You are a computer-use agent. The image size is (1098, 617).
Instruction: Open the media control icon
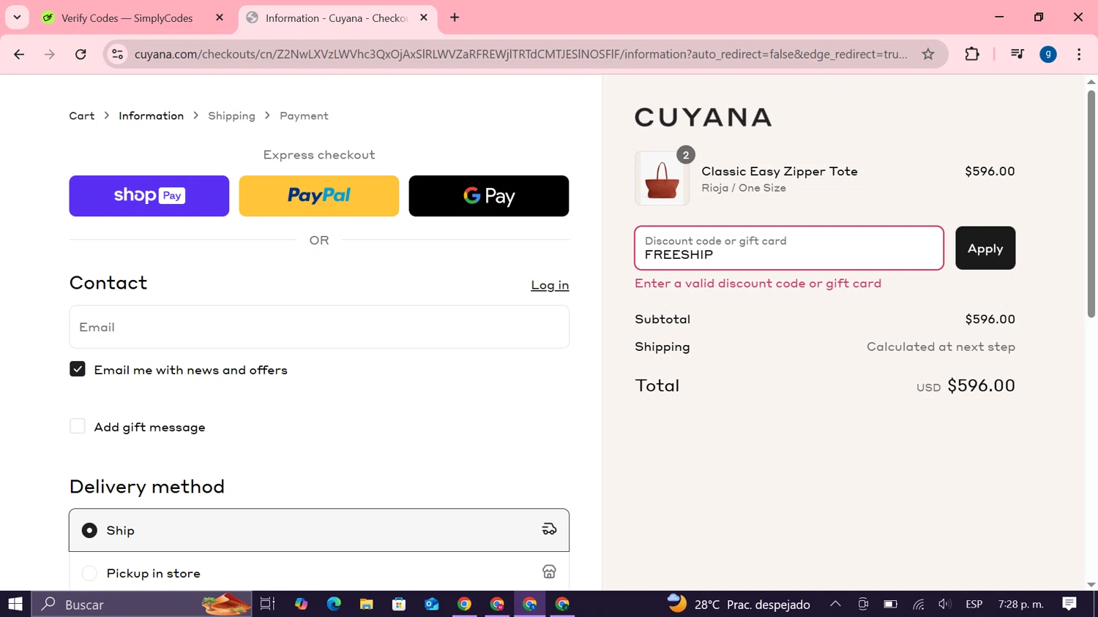coord(1017,54)
